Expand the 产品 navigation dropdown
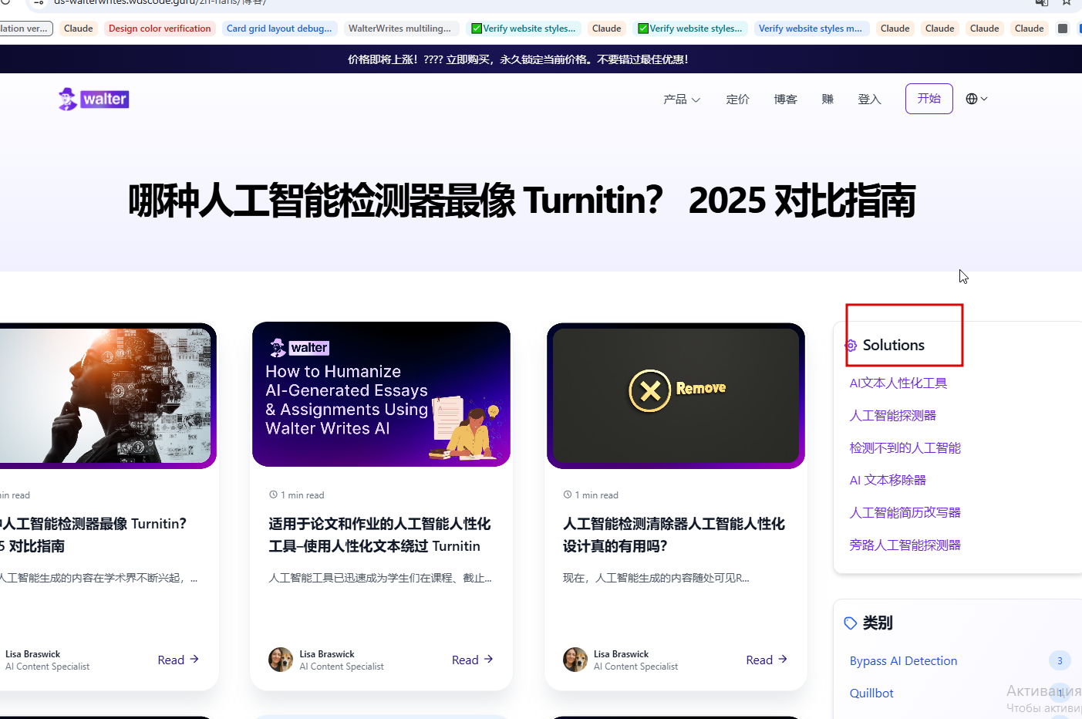Image resolution: width=1082 pixels, height=719 pixels. click(x=682, y=100)
